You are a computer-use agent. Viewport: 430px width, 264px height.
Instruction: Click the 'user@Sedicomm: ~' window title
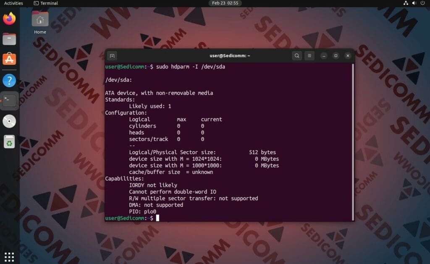(x=230, y=56)
